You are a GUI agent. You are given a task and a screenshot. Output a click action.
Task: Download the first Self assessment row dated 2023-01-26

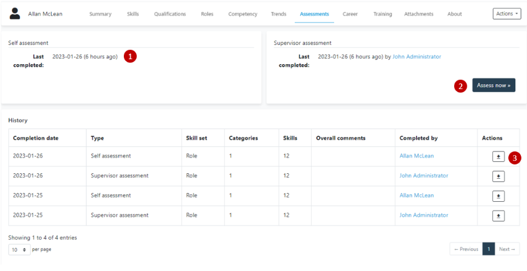[x=498, y=157]
